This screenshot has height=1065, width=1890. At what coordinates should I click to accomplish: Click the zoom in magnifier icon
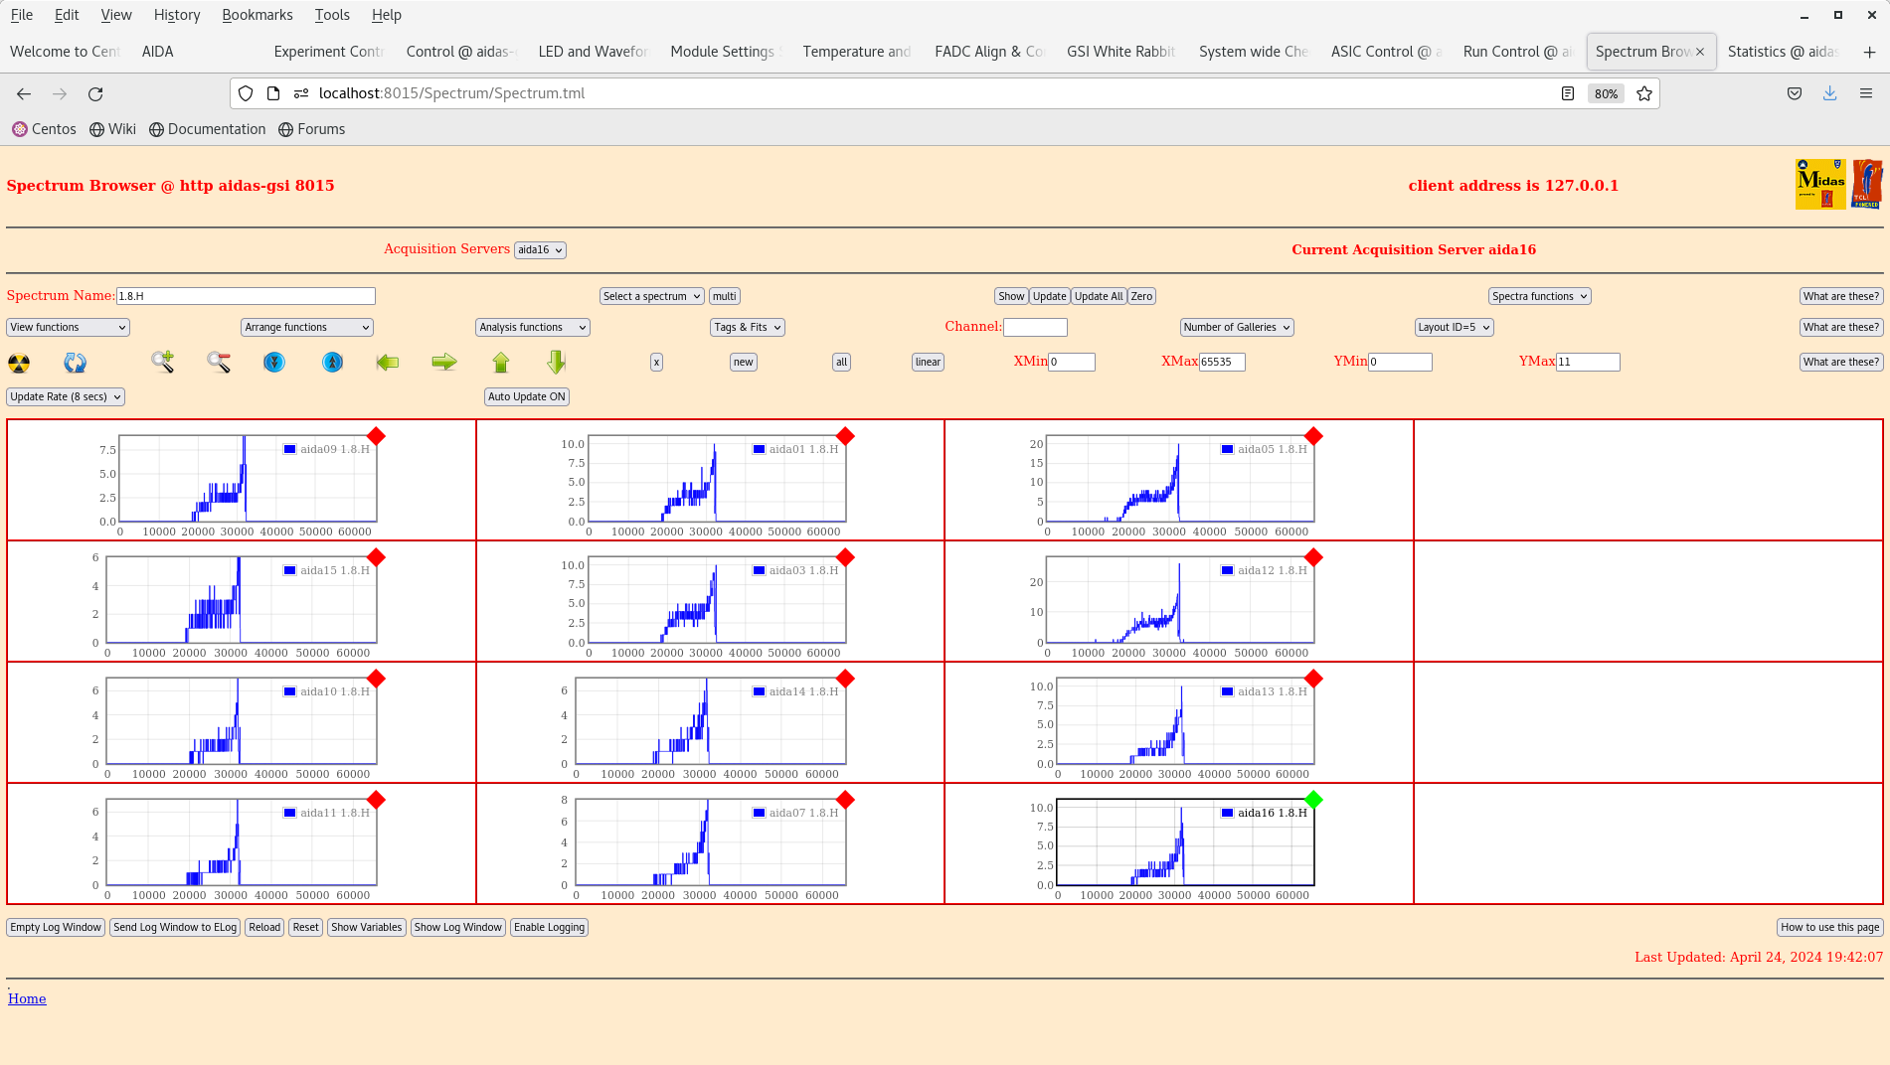point(162,362)
